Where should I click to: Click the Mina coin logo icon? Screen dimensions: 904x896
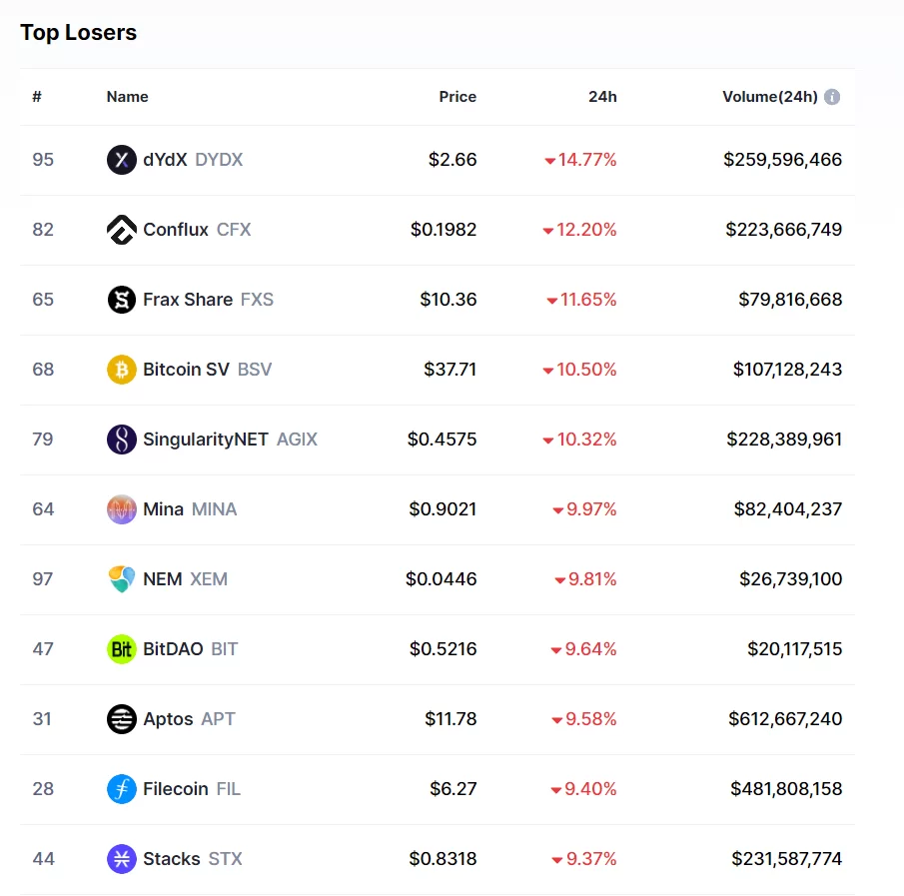coord(122,509)
